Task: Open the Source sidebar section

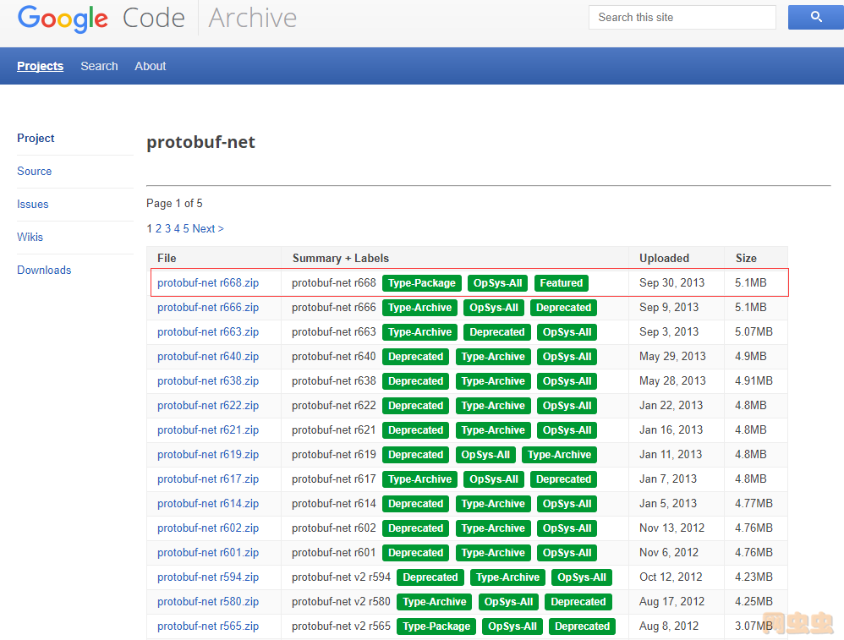Action: [35, 171]
